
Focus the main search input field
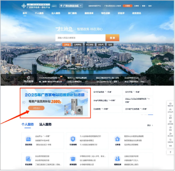[80, 38]
